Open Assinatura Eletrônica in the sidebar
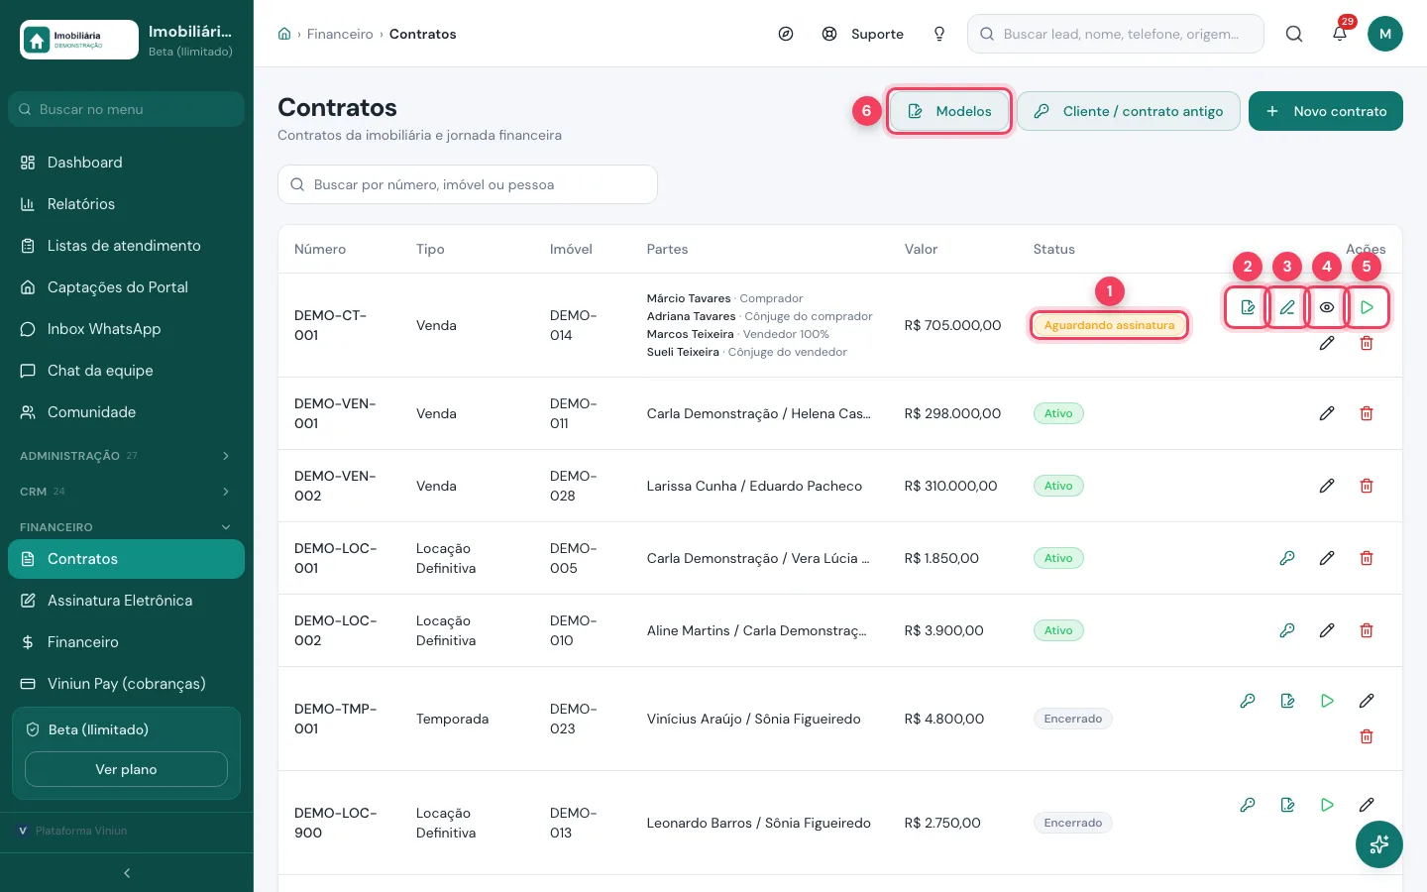 pyautogui.click(x=126, y=601)
